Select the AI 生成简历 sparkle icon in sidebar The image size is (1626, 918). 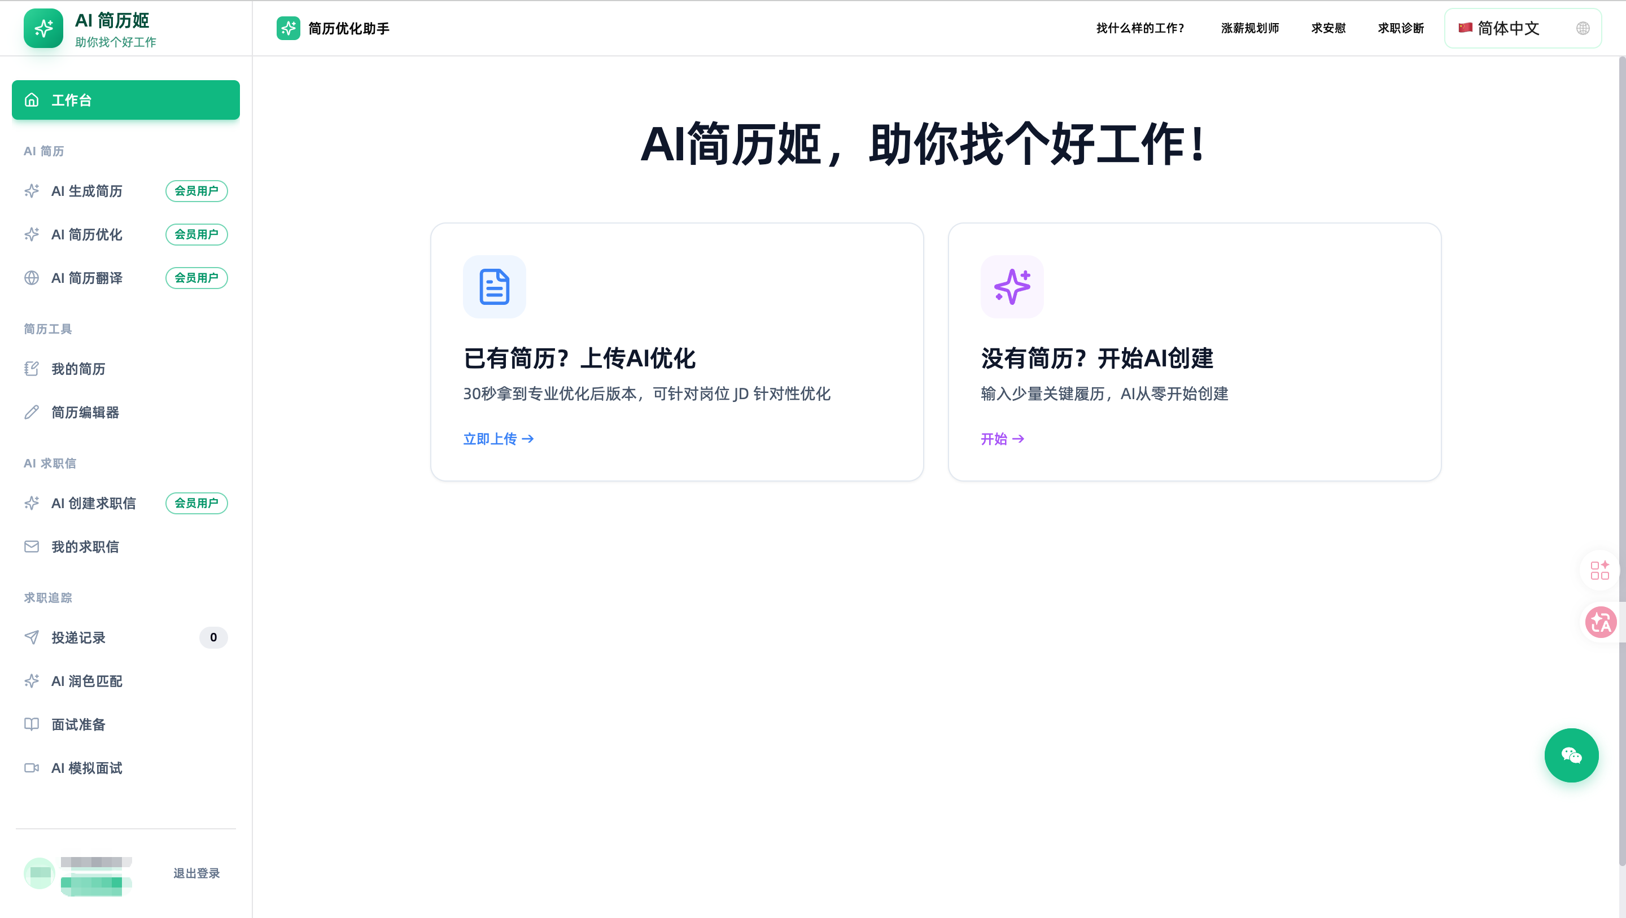pos(32,191)
